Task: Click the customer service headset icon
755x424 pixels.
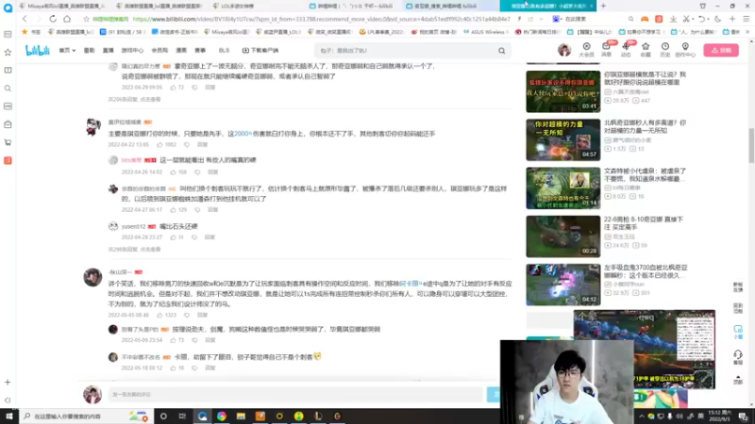Action: tap(738, 357)
